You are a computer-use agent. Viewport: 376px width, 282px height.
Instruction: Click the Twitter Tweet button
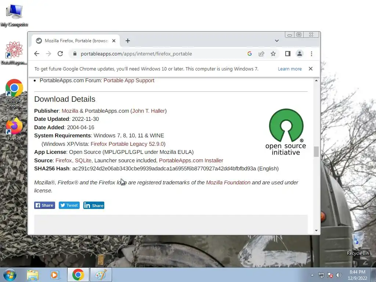click(x=69, y=205)
